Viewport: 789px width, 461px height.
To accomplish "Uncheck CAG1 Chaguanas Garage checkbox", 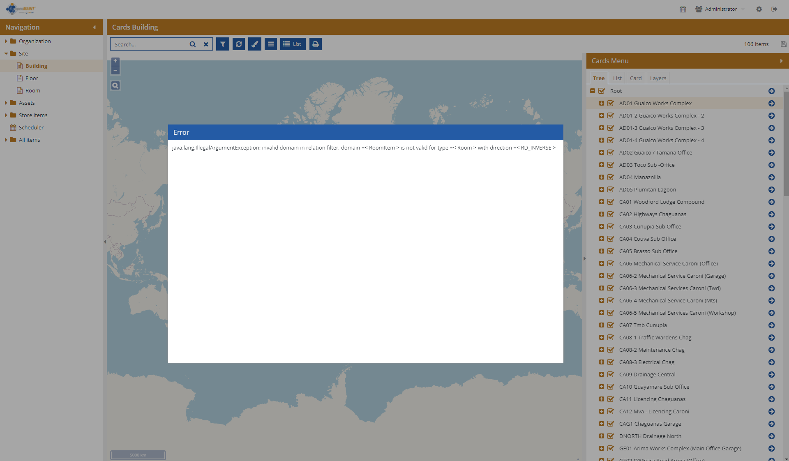I will [611, 424].
